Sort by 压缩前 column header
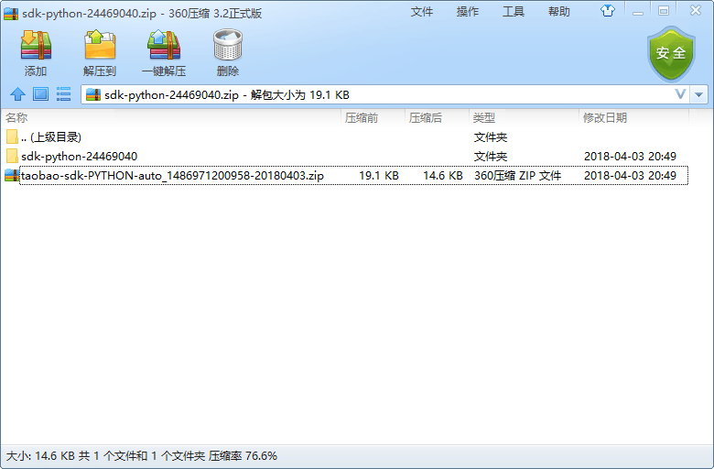Image resolution: width=714 pixels, height=469 pixels. point(373,118)
